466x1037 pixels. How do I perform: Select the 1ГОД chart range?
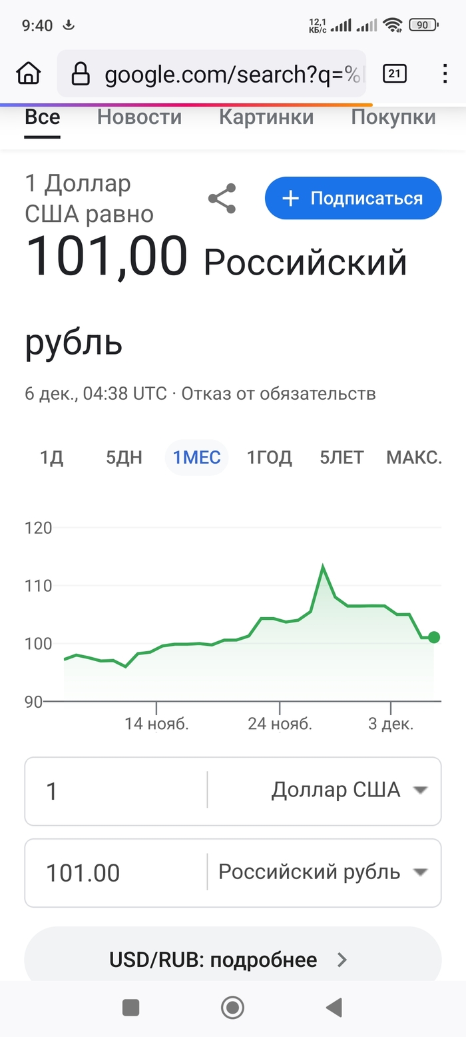click(x=270, y=458)
